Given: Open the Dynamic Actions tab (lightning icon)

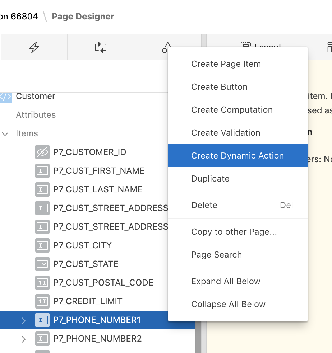Looking at the screenshot, I should click(34, 47).
